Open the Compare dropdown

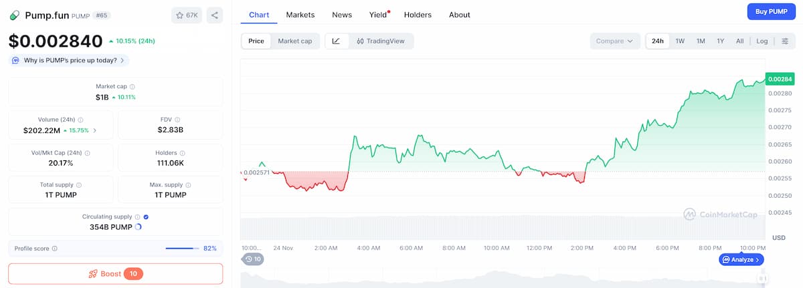click(614, 41)
